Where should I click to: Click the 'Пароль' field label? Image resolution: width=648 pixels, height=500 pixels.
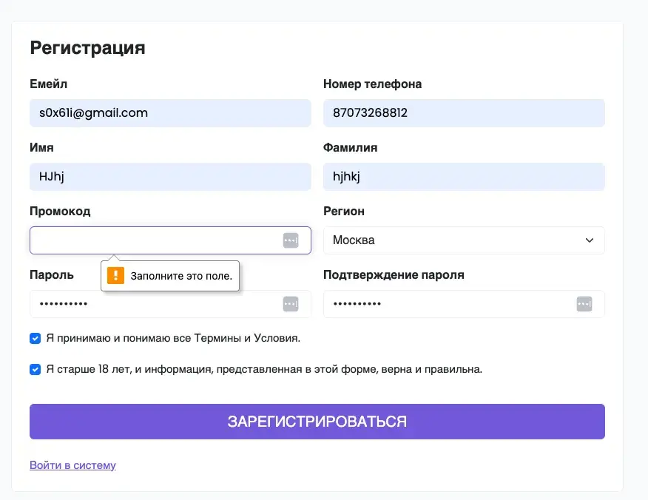(x=52, y=275)
